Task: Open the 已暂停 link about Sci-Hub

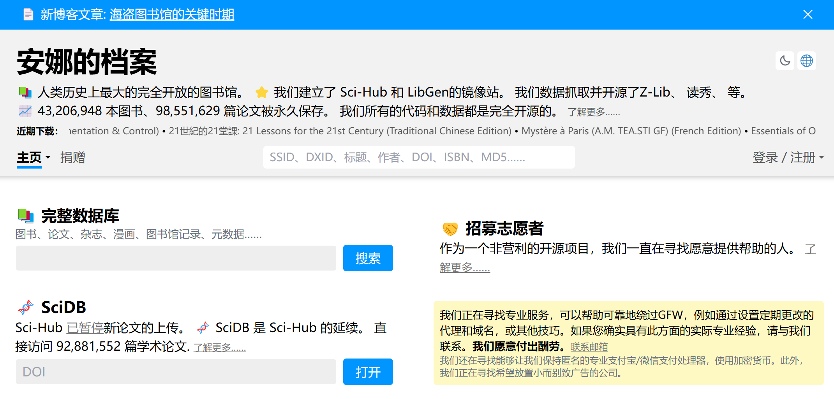Action: [x=85, y=328]
